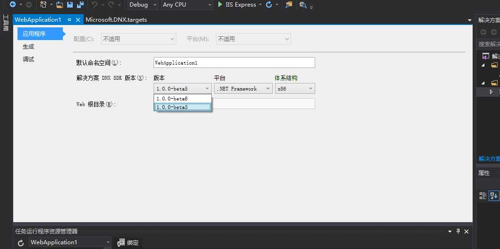Screen dimensions: 500x249
Task: Pin the Task Runner Explorer panel
Action: [458, 231]
